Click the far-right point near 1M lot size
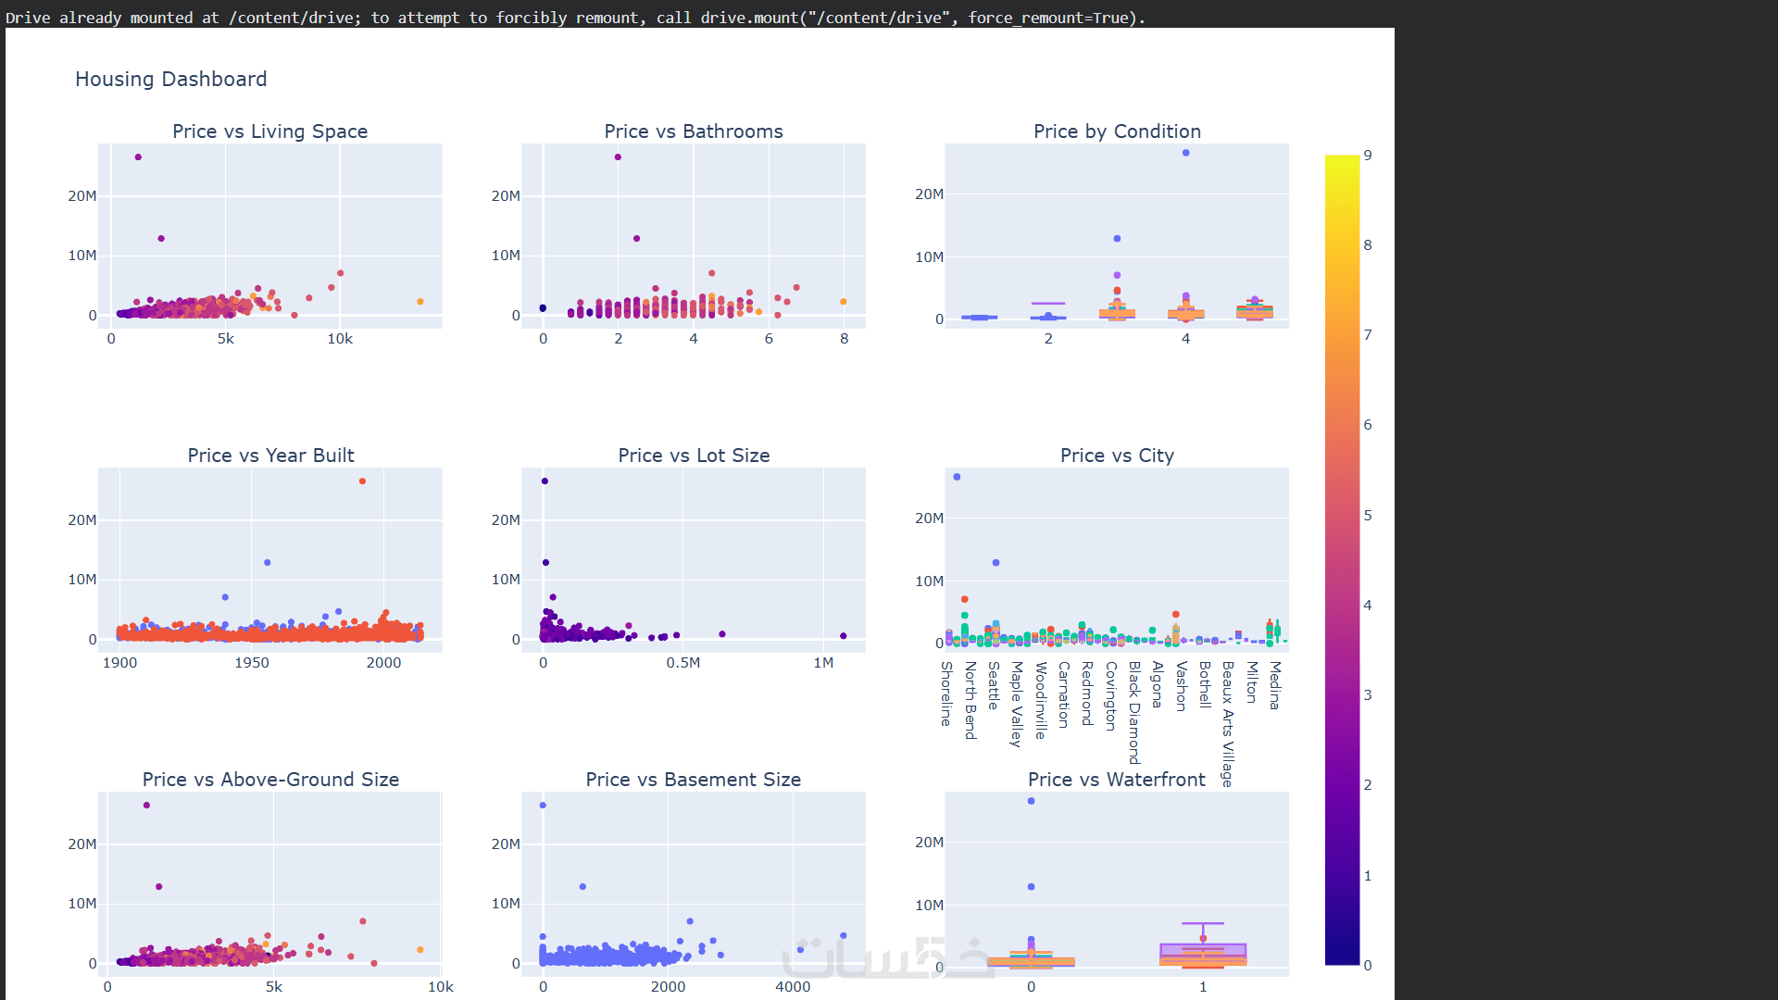Image resolution: width=1778 pixels, height=1000 pixels. [843, 636]
